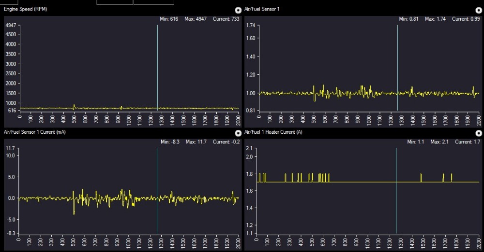Screen dimensions: 484x252
Task: Click the Max: 4947 readout
Action: click(x=196, y=19)
